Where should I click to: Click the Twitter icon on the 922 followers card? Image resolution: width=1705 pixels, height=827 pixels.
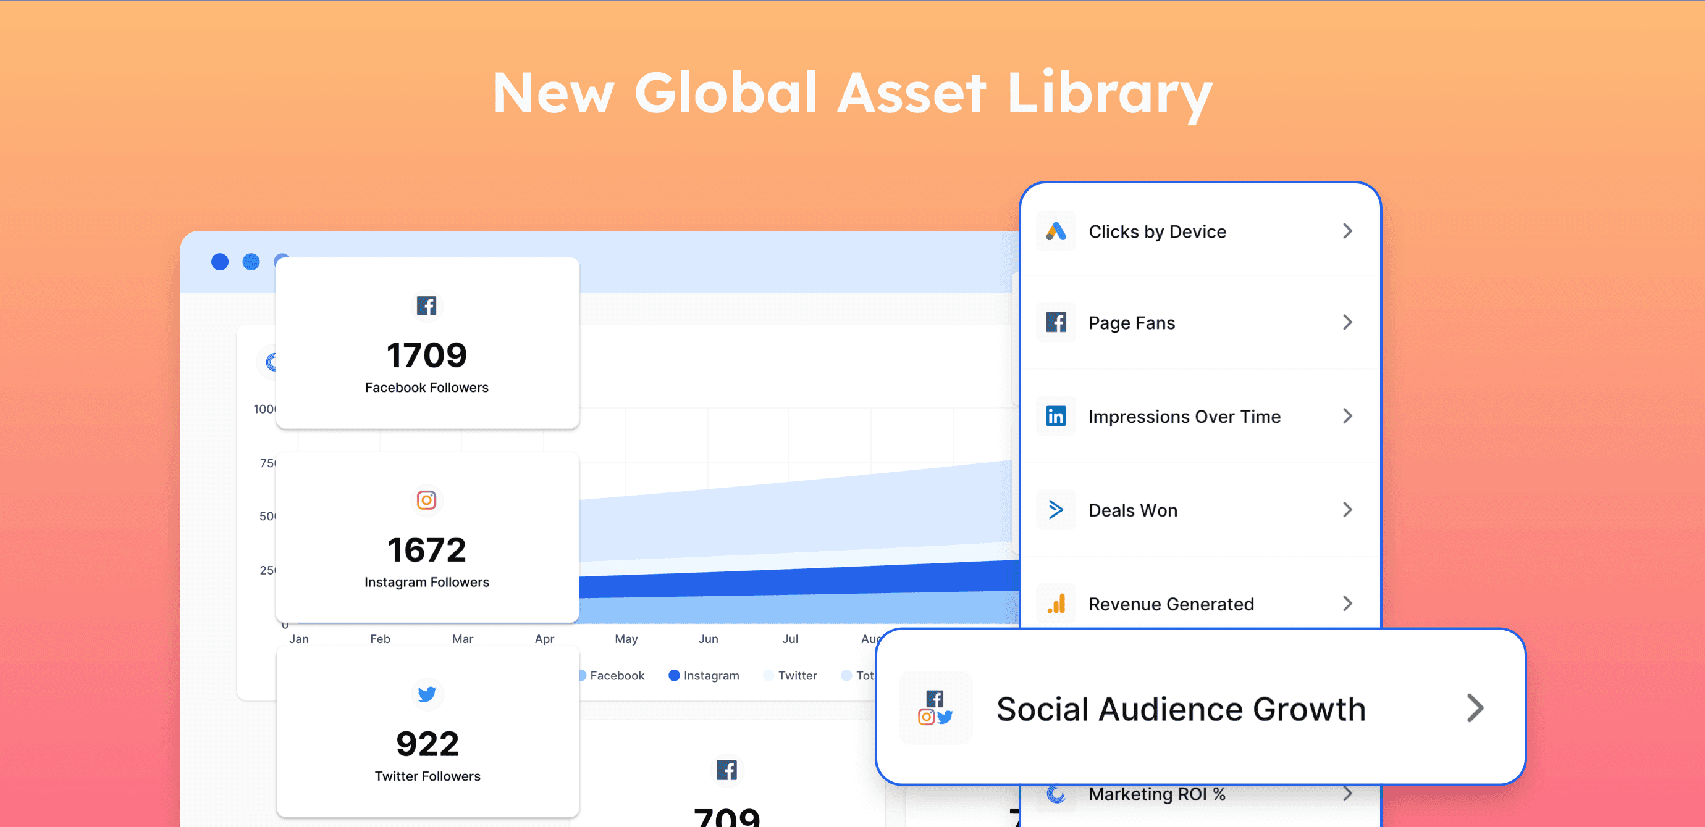[427, 694]
